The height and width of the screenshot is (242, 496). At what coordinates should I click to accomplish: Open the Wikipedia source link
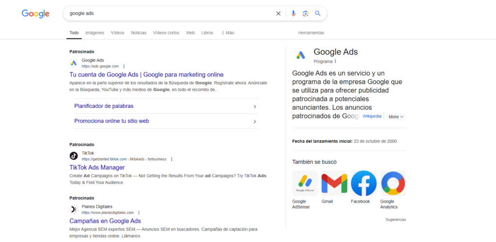(372, 116)
